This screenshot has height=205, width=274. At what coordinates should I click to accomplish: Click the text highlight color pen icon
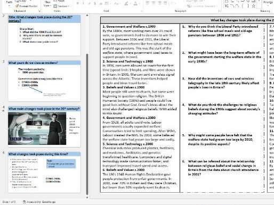[126, 3]
